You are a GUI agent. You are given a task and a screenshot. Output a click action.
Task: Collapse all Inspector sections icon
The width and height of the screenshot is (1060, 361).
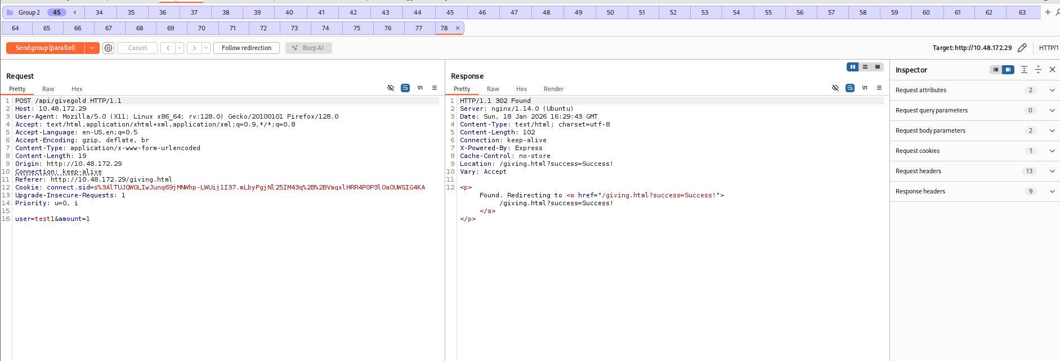click(1038, 70)
